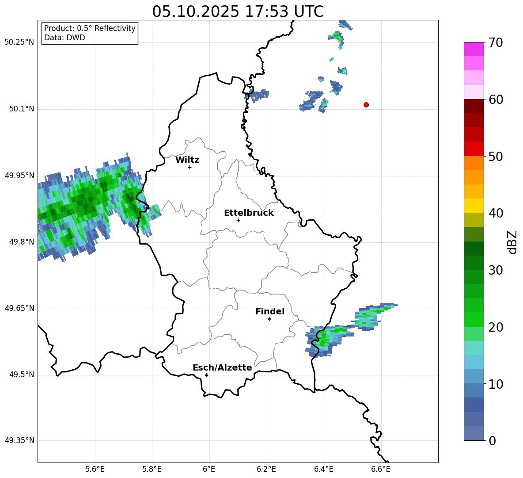Click the 49.8°N latitude label
Image resolution: width=523 pixels, height=478 pixels.
point(22,242)
